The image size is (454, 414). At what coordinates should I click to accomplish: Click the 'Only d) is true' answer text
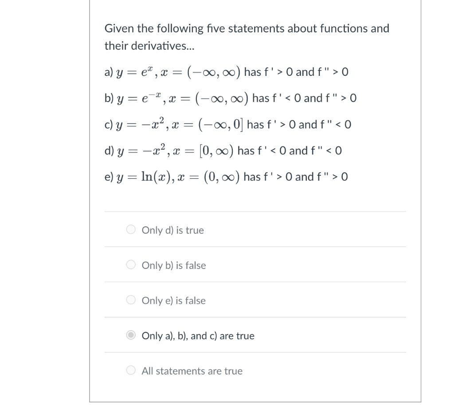tap(172, 230)
